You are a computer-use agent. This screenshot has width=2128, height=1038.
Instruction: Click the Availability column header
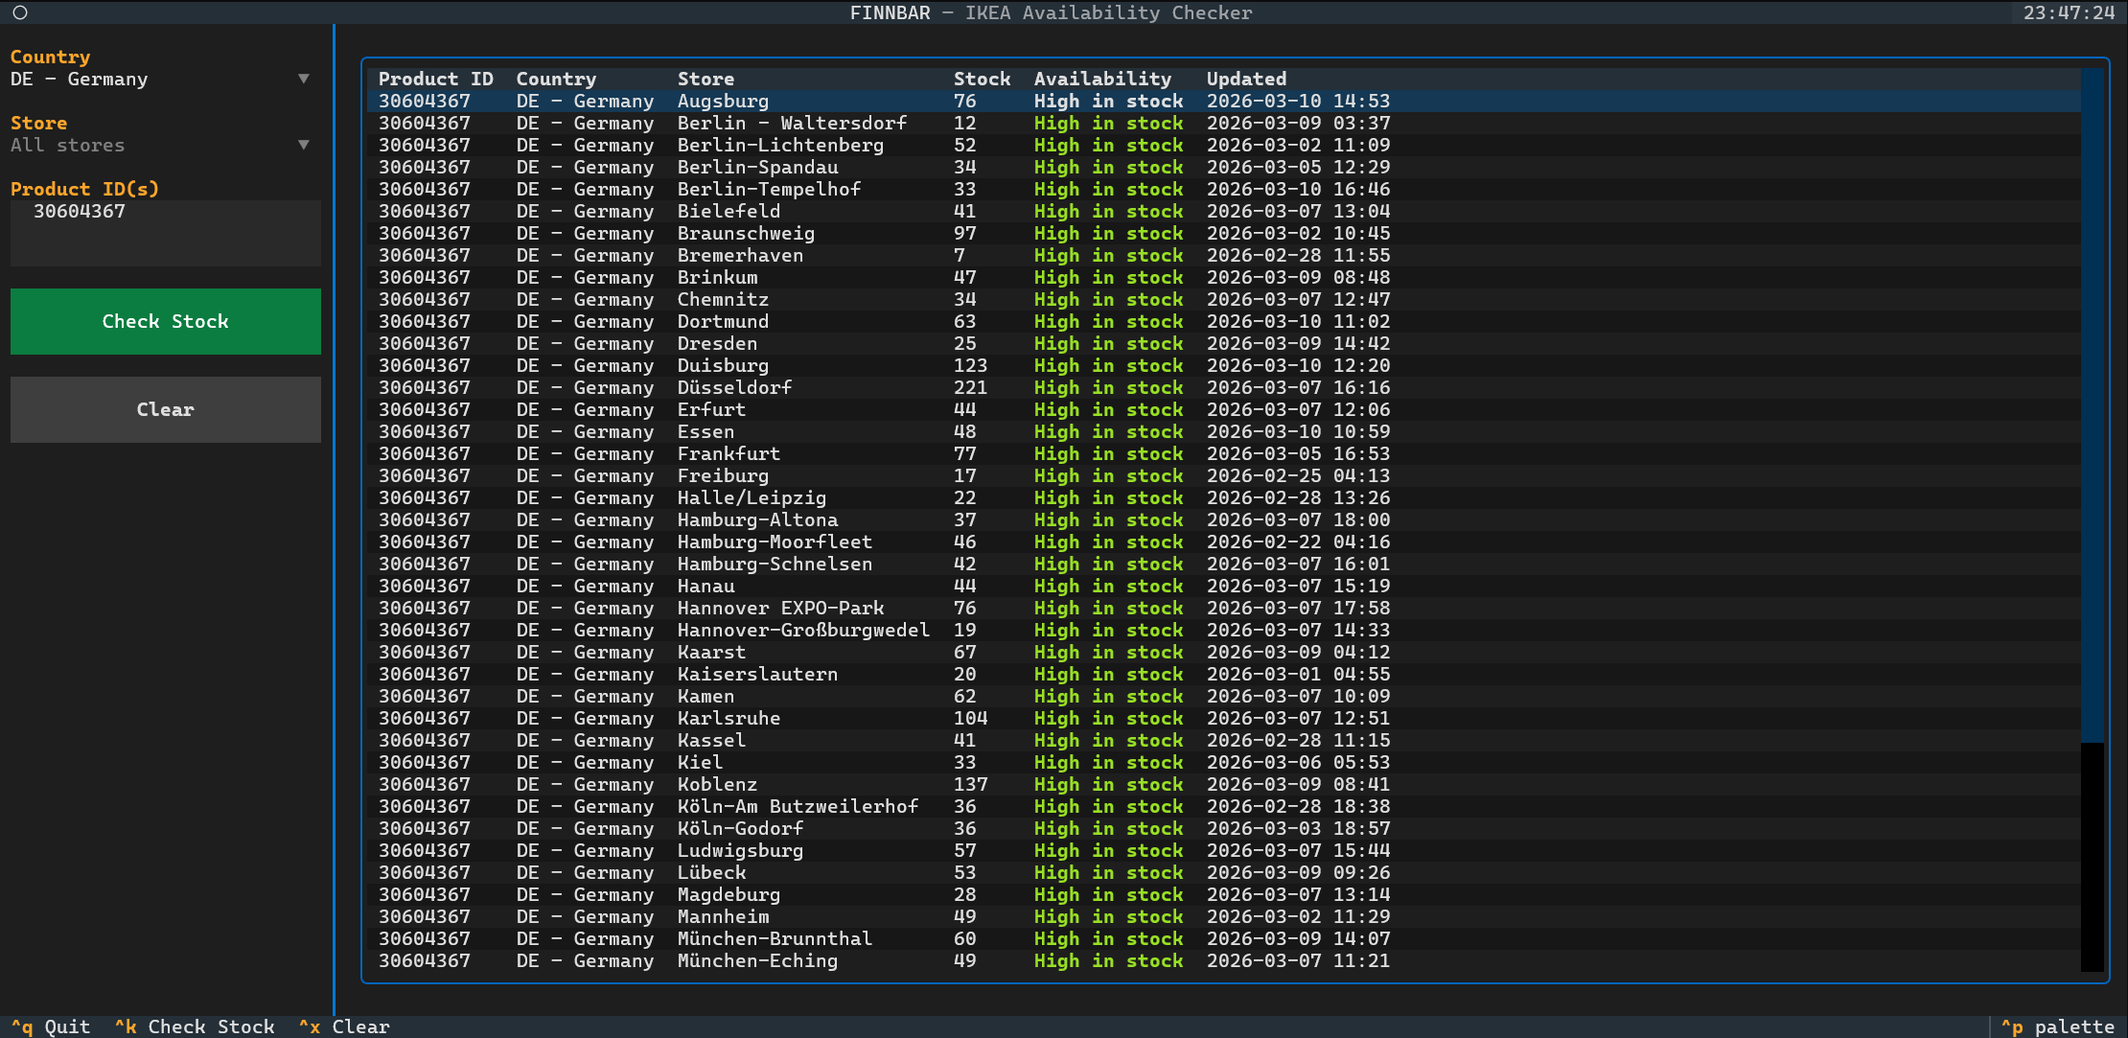coord(1102,79)
